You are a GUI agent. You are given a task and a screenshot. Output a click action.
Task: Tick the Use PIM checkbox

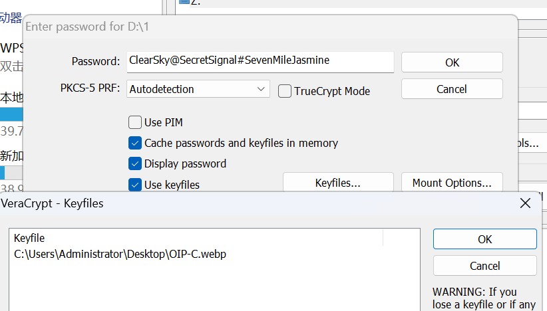pyautogui.click(x=135, y=122)
